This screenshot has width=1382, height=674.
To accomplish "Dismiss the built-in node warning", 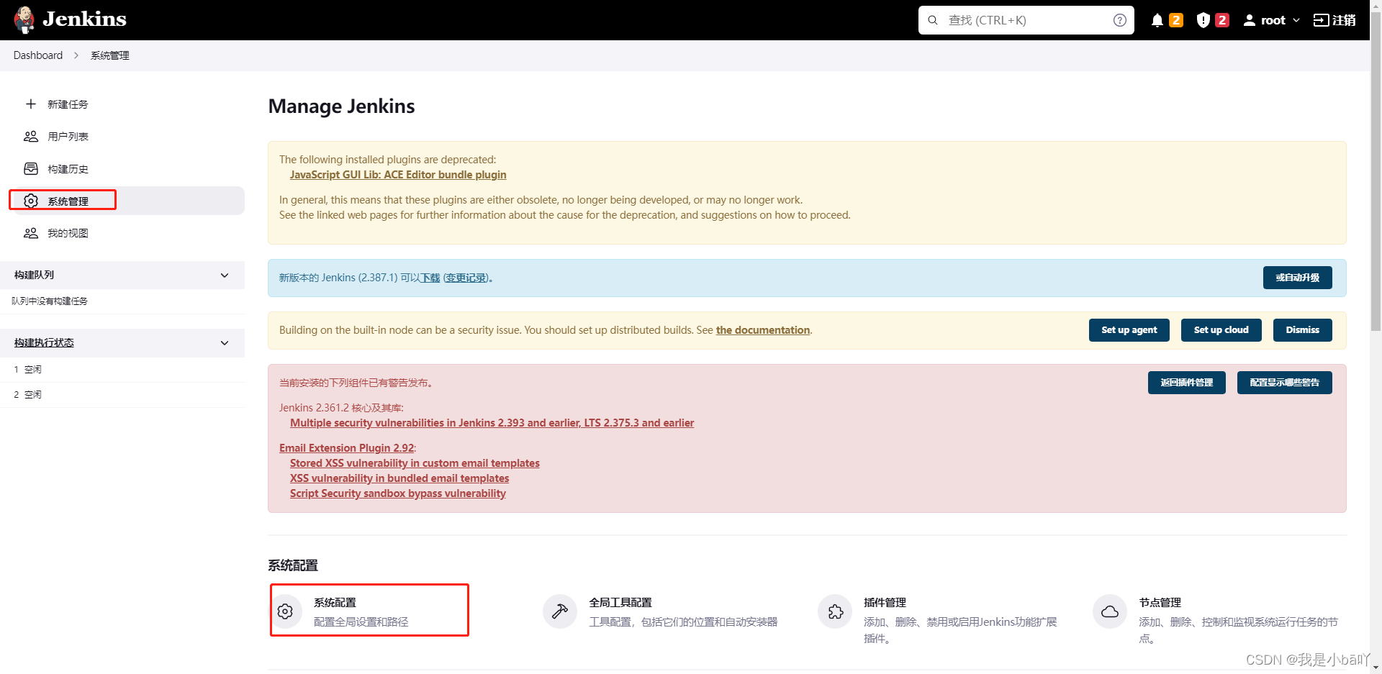I will 1302,330.
